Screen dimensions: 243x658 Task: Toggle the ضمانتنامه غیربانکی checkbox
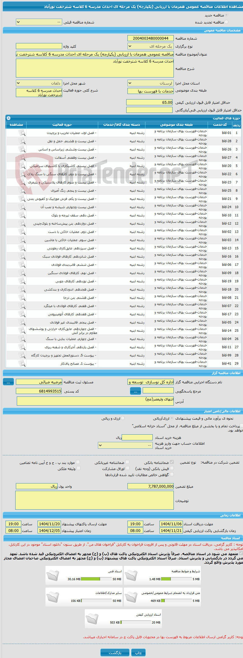click(x=127, y=462)
